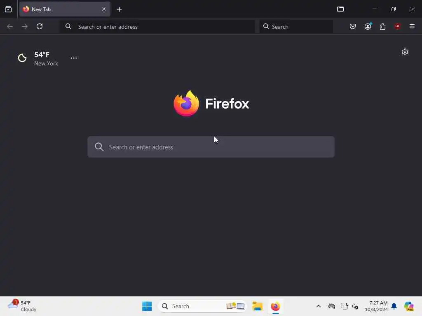This screenshot has height=316, width=422.
Task: Click the Windows taskbar Search box
Action: [x=202, y=306]
